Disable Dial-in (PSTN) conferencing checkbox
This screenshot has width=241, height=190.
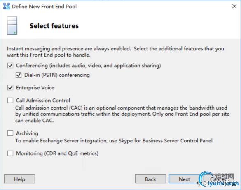(x=19, y=75)
